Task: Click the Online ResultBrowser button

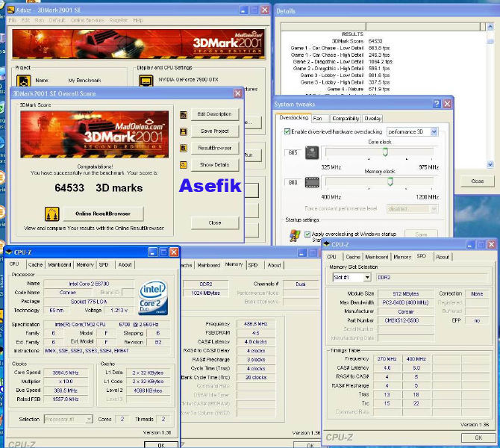Action: point(103,214)
